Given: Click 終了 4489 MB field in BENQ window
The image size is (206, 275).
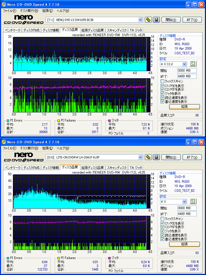Looking at the screenshot, I should point(187,76).
